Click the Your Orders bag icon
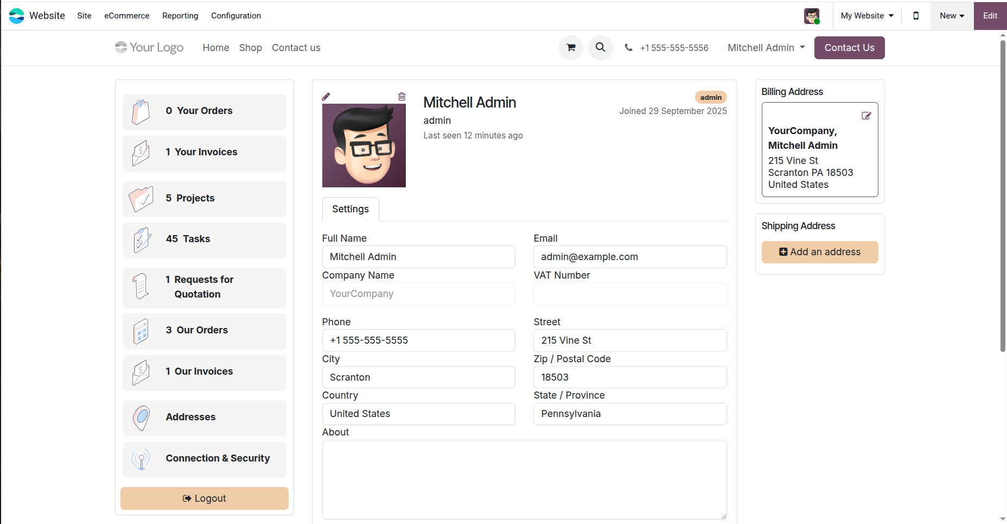The height and width of the screenshot is (524, 1007). tap(141, 112)
